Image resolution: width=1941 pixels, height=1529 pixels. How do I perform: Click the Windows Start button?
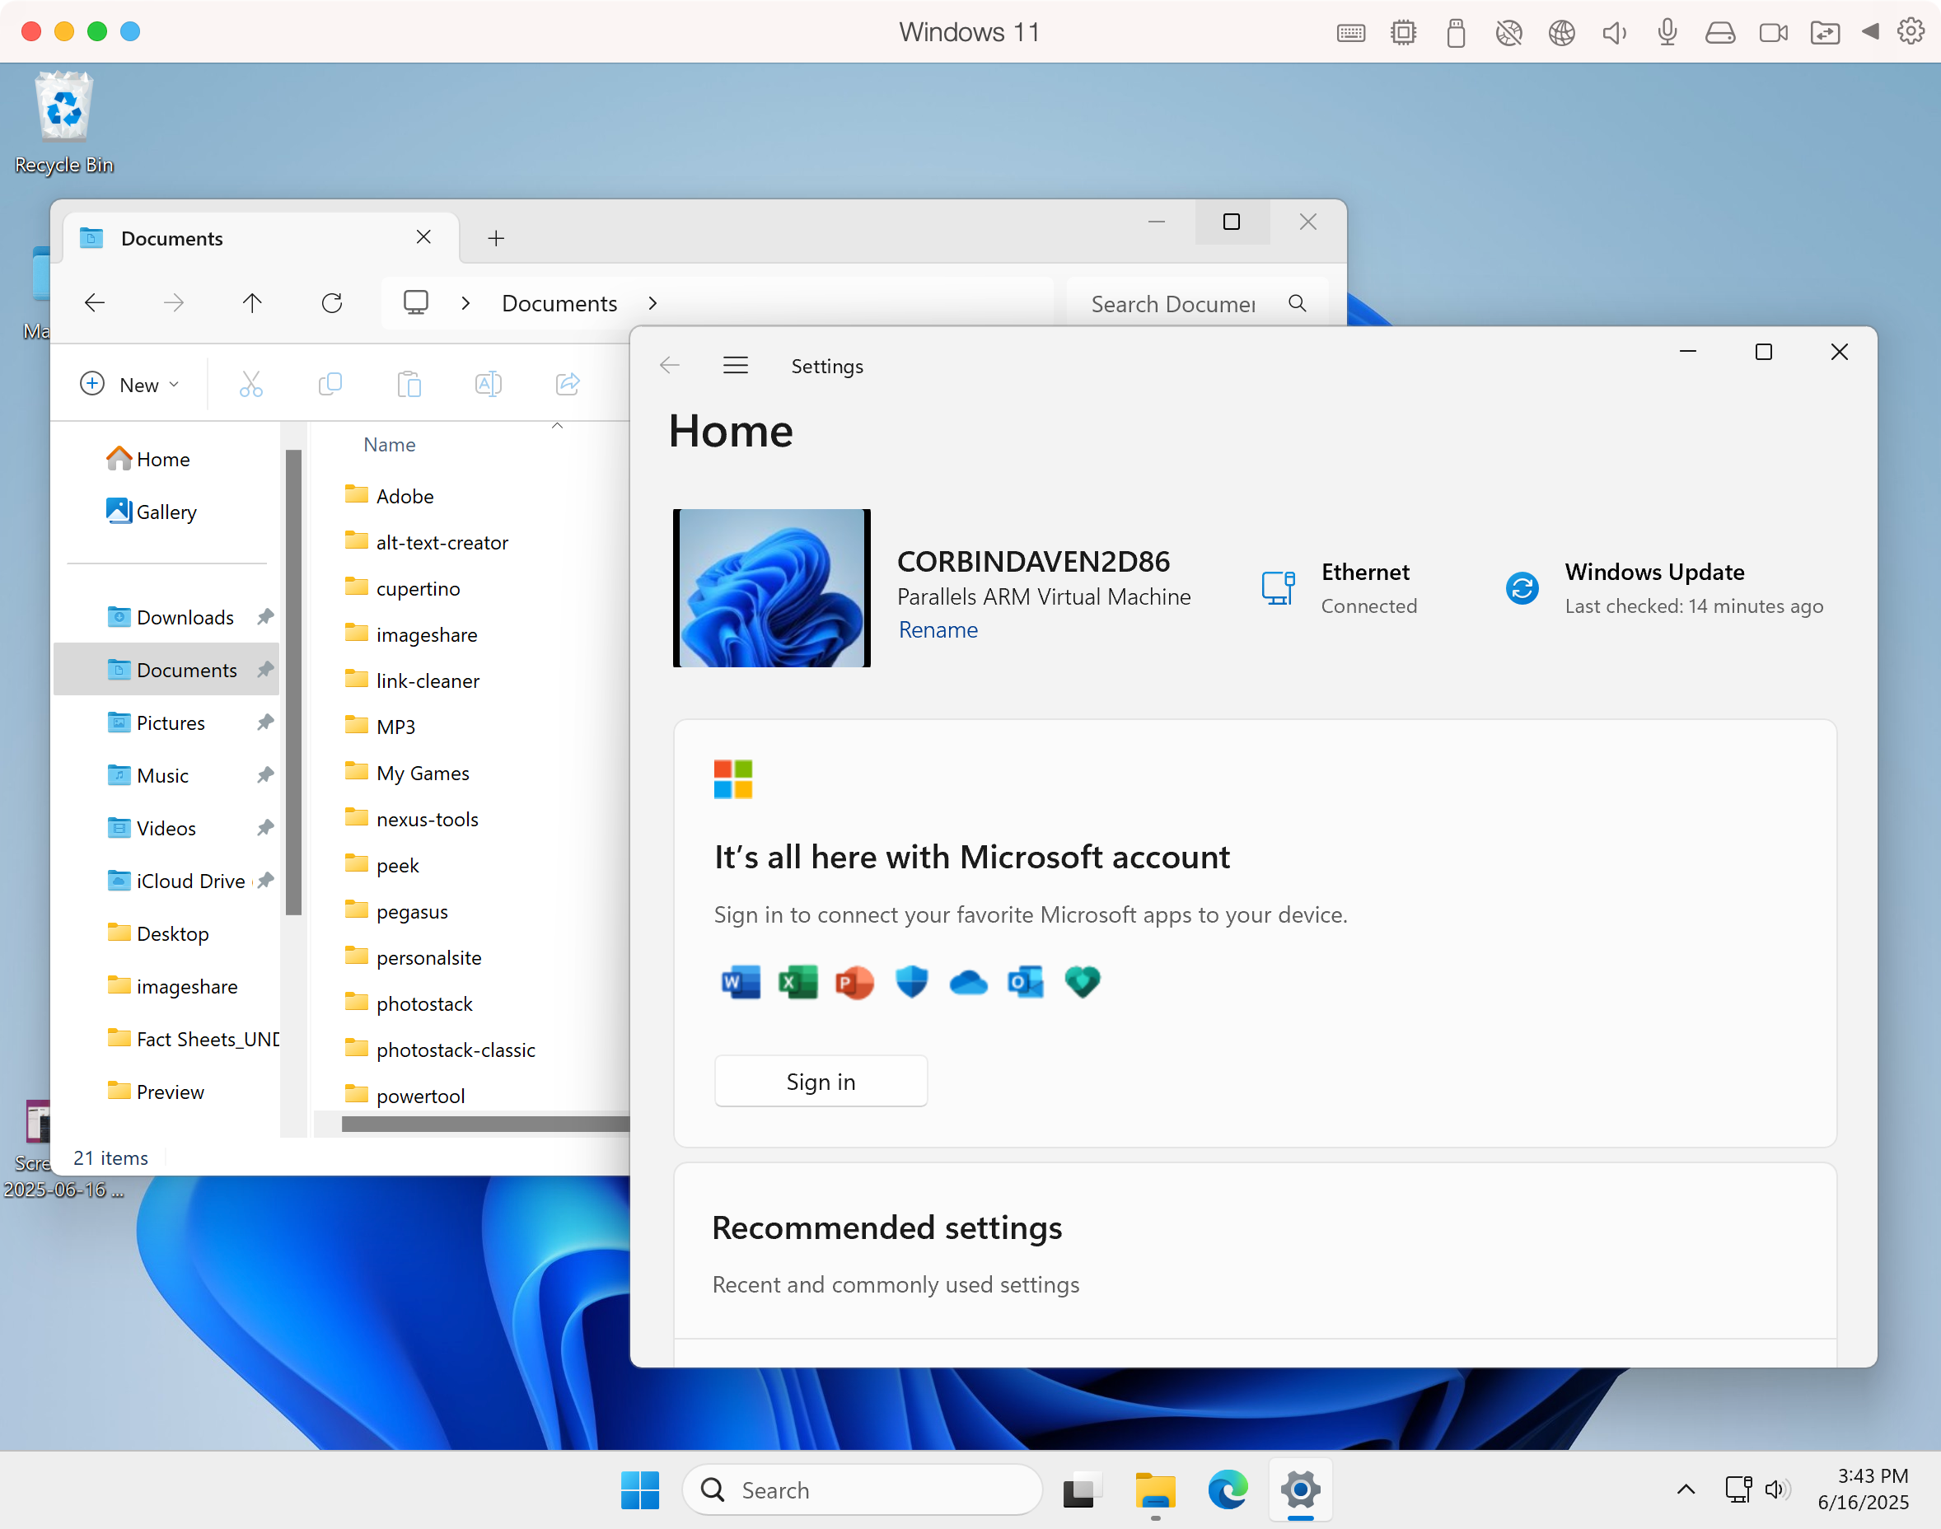point(640,1489)
